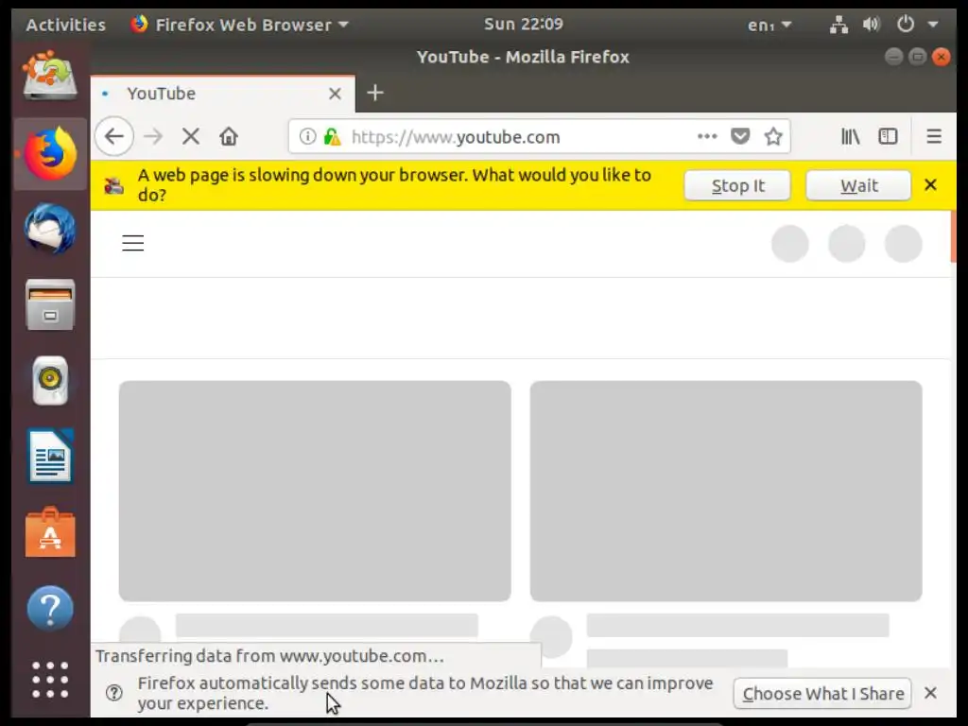Click the first placeholder video thumbnail

(315, 491)
